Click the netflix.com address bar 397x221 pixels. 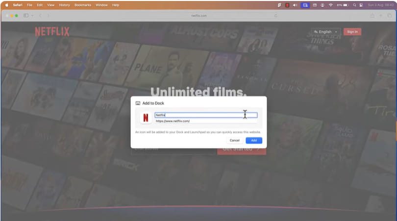[199, 16]
